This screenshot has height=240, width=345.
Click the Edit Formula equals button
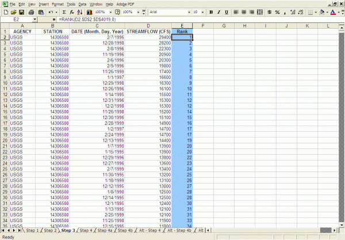click(x=54, y=20)
